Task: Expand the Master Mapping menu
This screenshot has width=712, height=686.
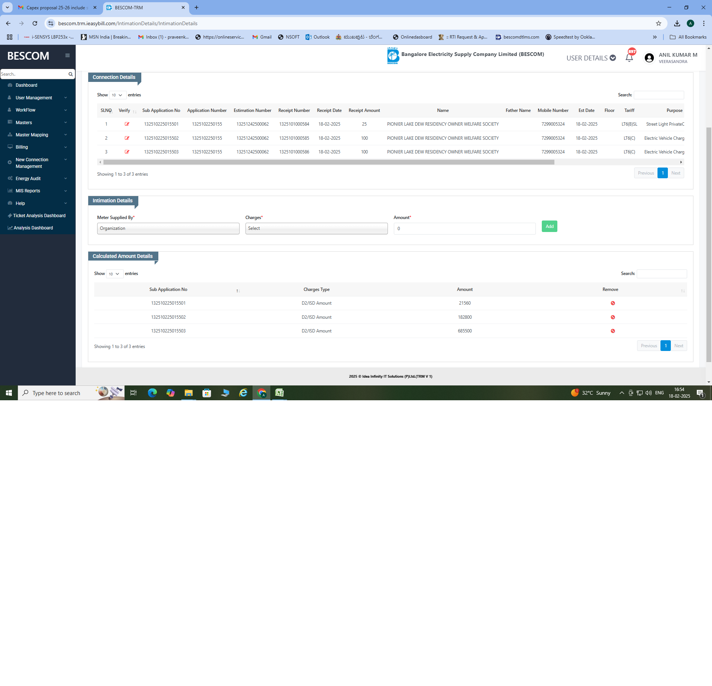Action: tap(37, 135)
